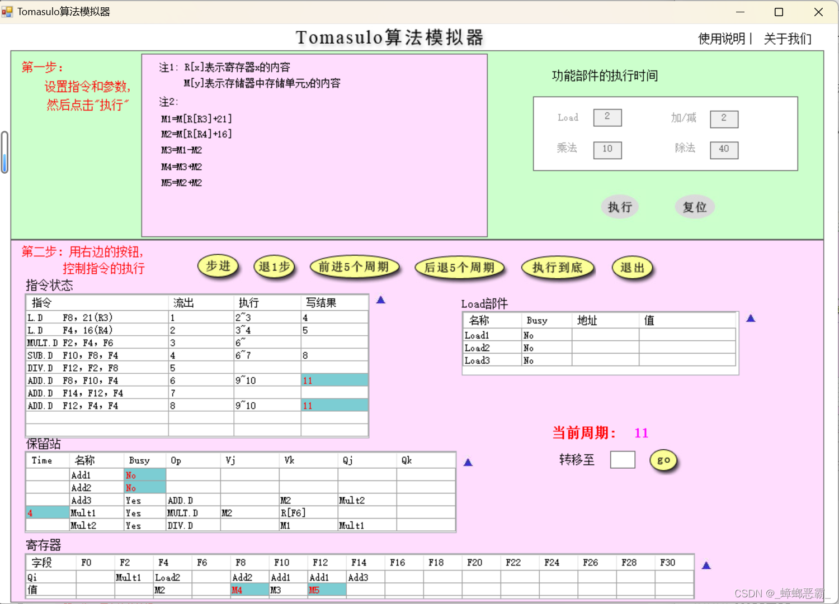Click highlighted write-result 11 for ADD.D F8

tap(334, 381)
